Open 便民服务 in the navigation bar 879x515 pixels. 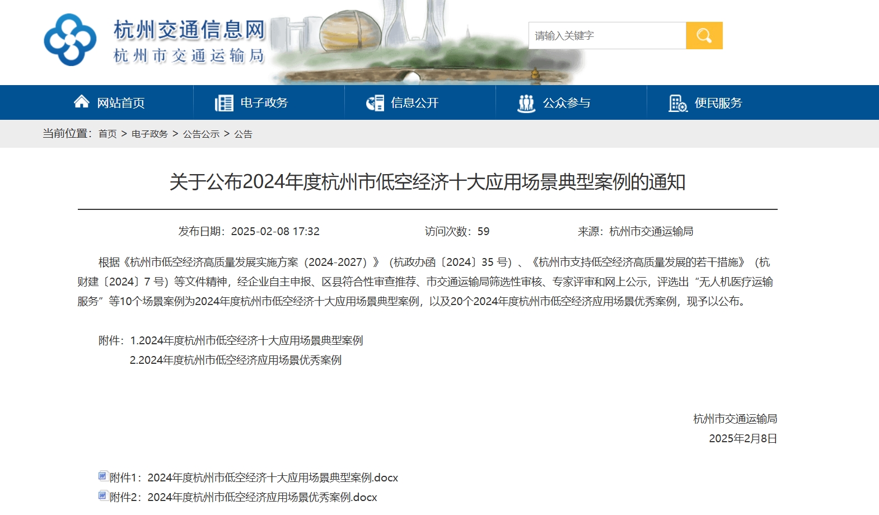coord(718,103)
